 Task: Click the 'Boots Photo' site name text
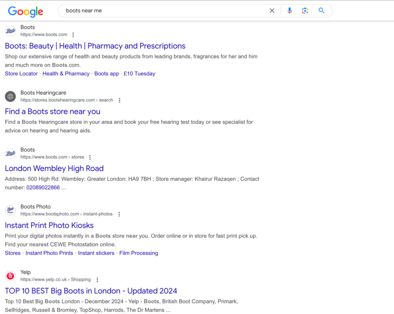[35, 207]
